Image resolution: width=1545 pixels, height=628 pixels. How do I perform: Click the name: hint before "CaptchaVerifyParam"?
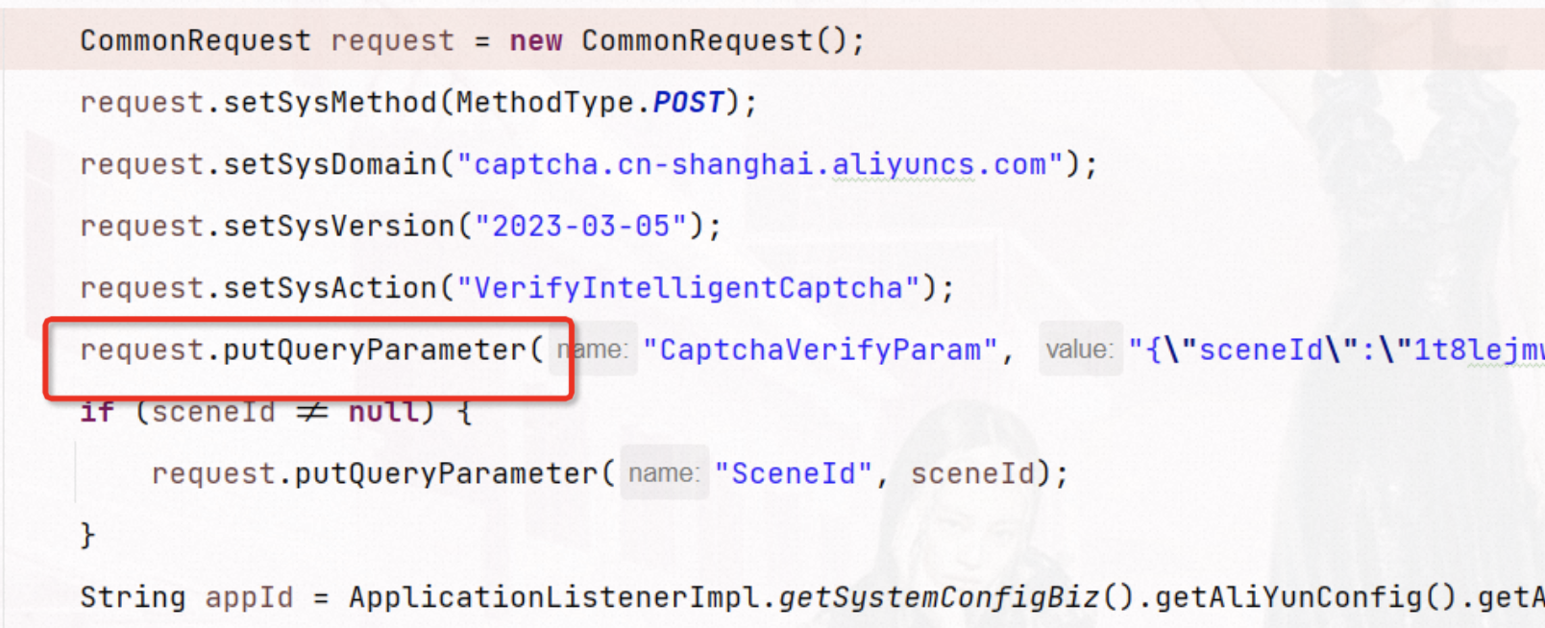594,350
